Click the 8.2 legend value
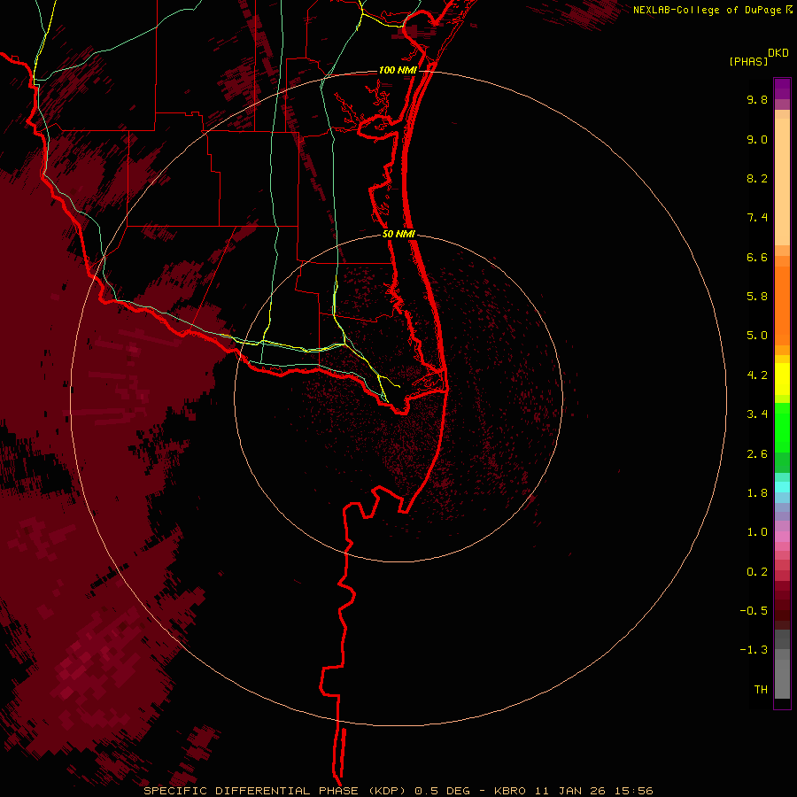 [757, 179]
